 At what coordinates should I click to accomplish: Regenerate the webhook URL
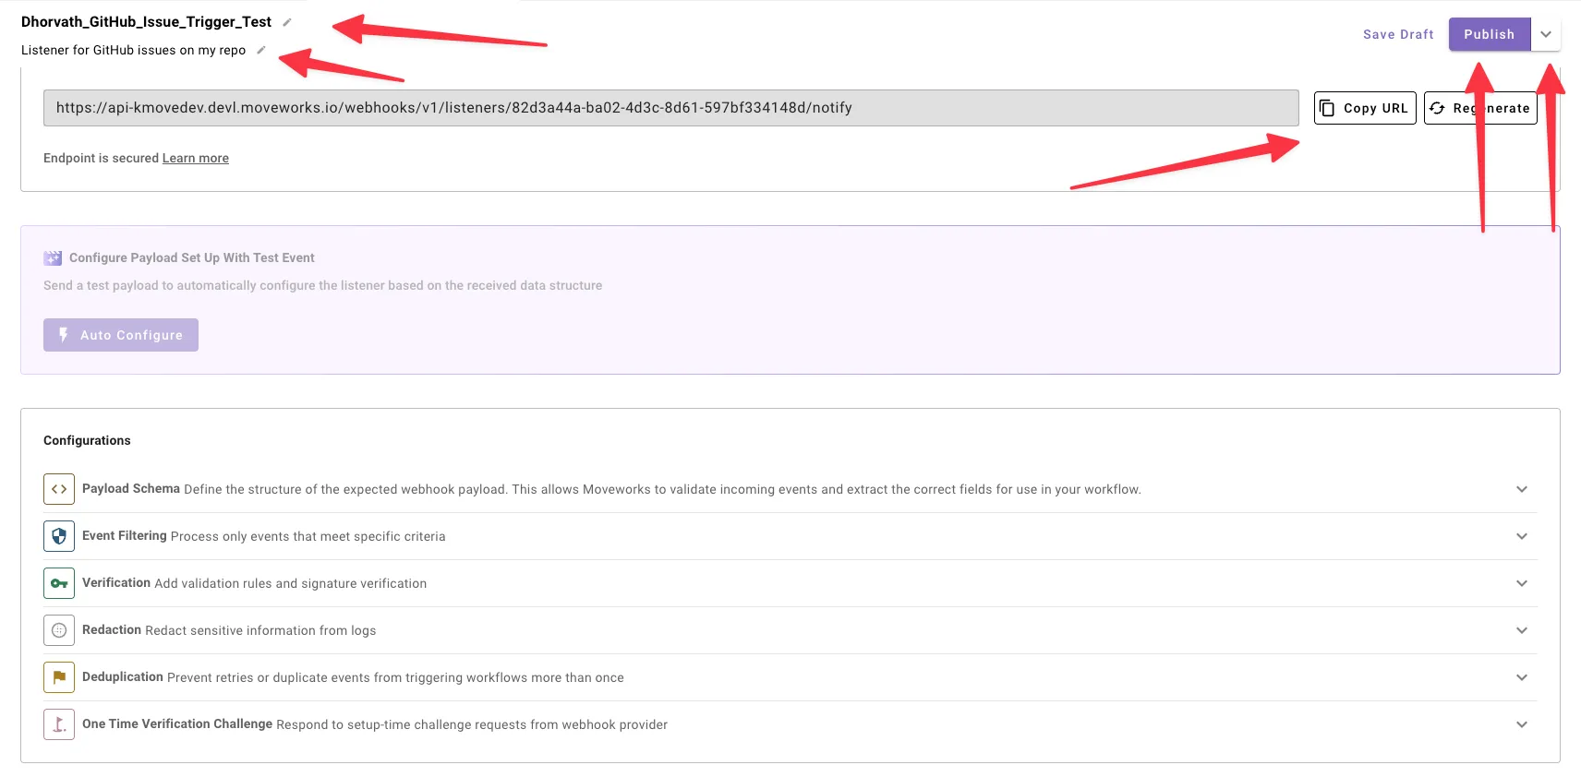(x=1480, y=108)
